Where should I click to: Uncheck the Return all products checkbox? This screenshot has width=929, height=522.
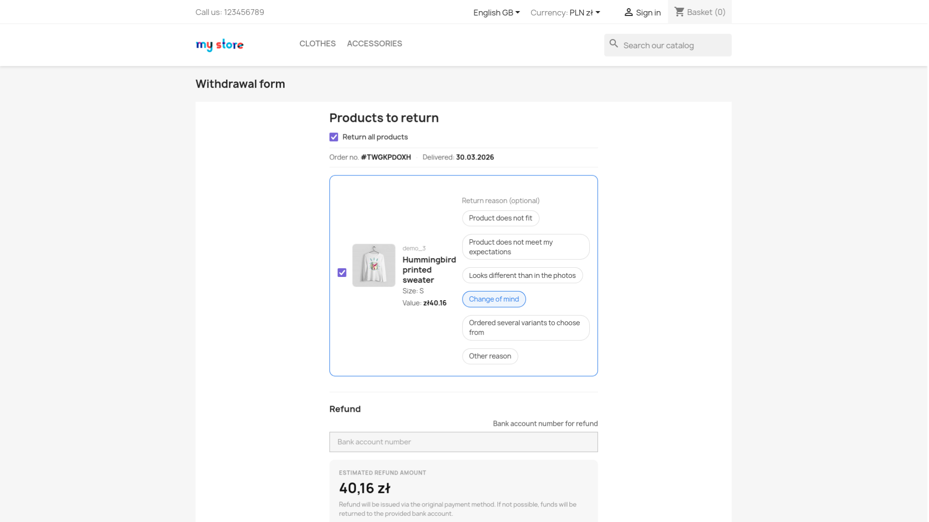[x=334, y=137]
